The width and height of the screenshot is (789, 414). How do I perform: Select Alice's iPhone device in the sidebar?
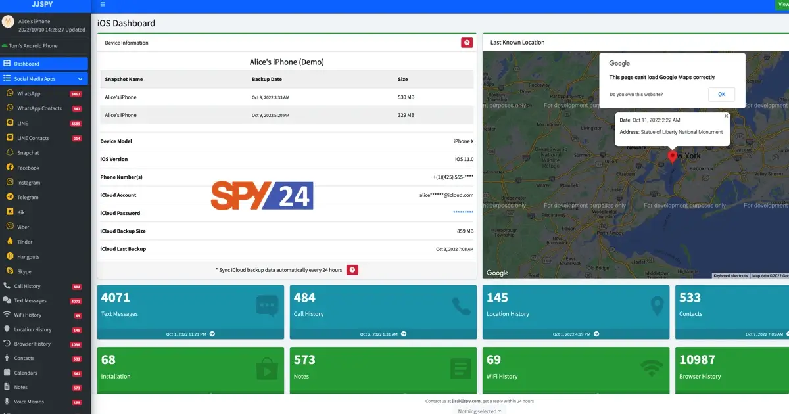(x=45, y=25)
